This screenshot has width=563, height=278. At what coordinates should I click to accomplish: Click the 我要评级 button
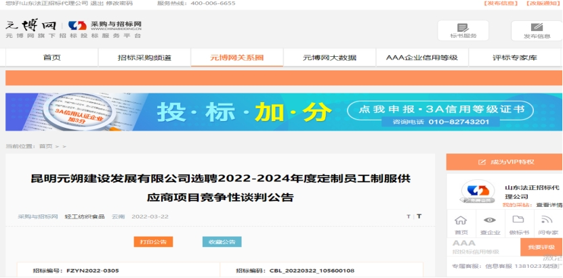[x=541, y=247]
